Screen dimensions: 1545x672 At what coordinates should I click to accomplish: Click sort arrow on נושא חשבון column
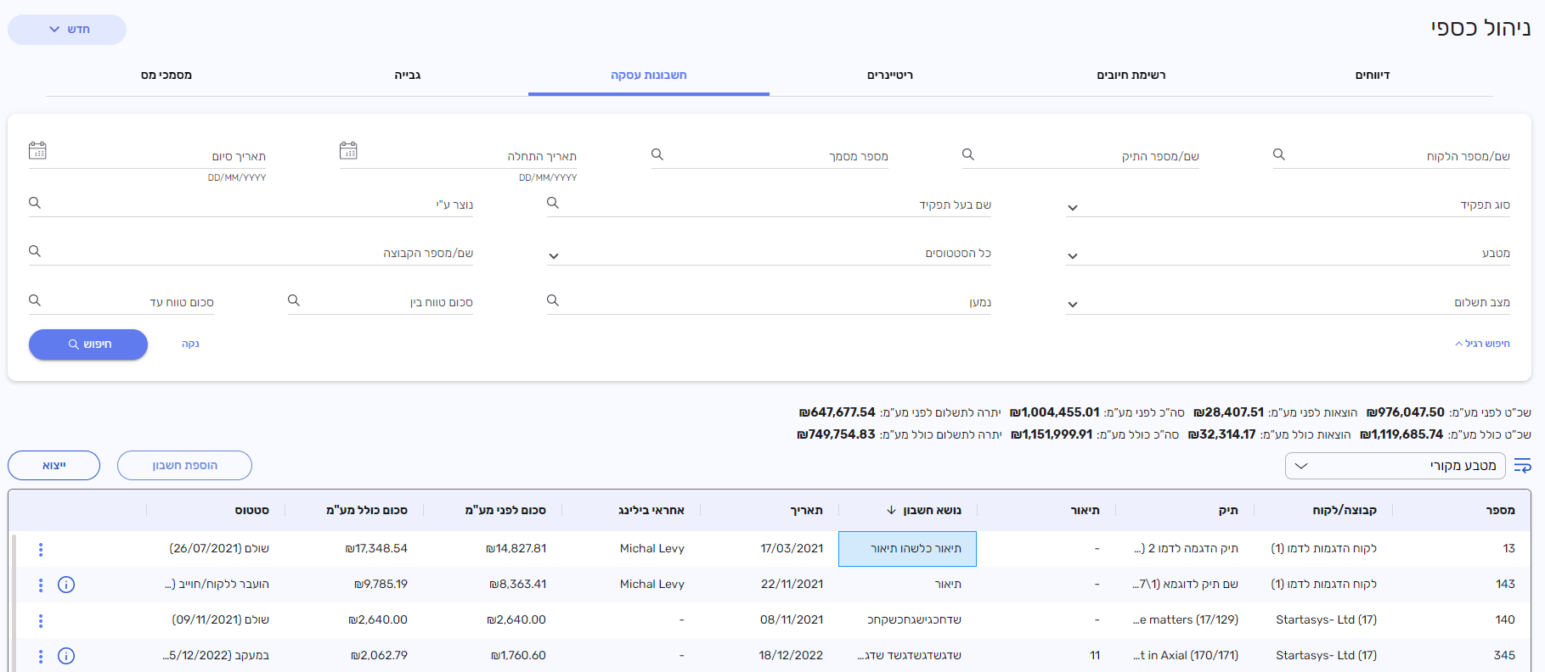tap(891, 510)
